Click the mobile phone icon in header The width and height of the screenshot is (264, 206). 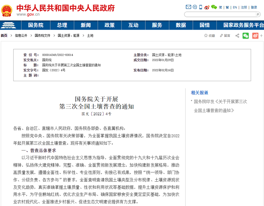click(x=201, y=7)
